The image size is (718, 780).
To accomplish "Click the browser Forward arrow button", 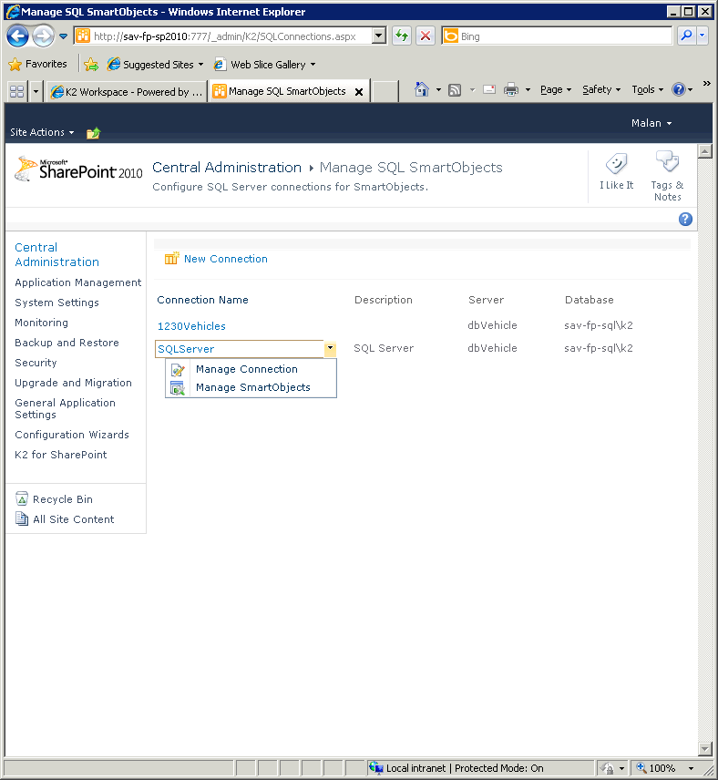I will pos(44,36).
